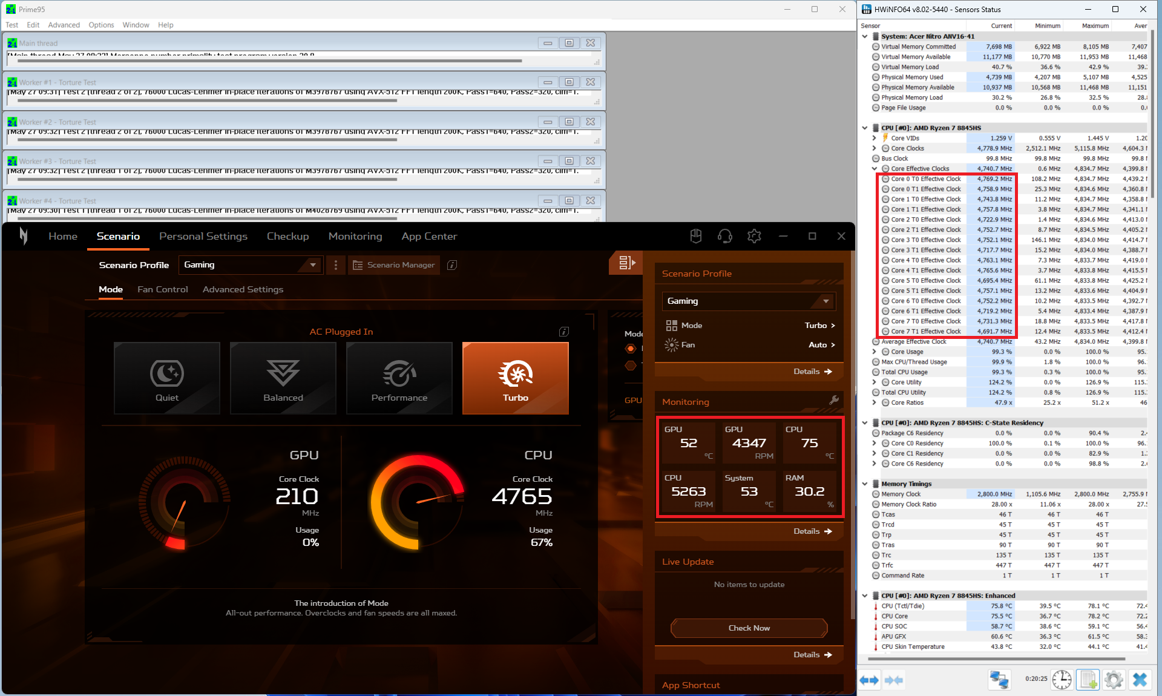1162x696 pixels.
Task: Click the Mode grid icon in Scenario Profile panel
Action: click(x=672, y=326)
